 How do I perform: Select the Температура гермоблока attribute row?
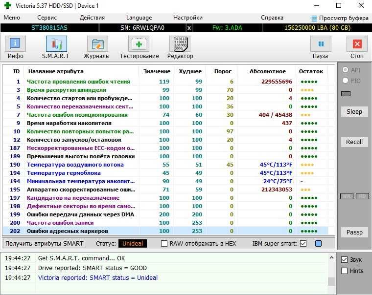[64, 173]
